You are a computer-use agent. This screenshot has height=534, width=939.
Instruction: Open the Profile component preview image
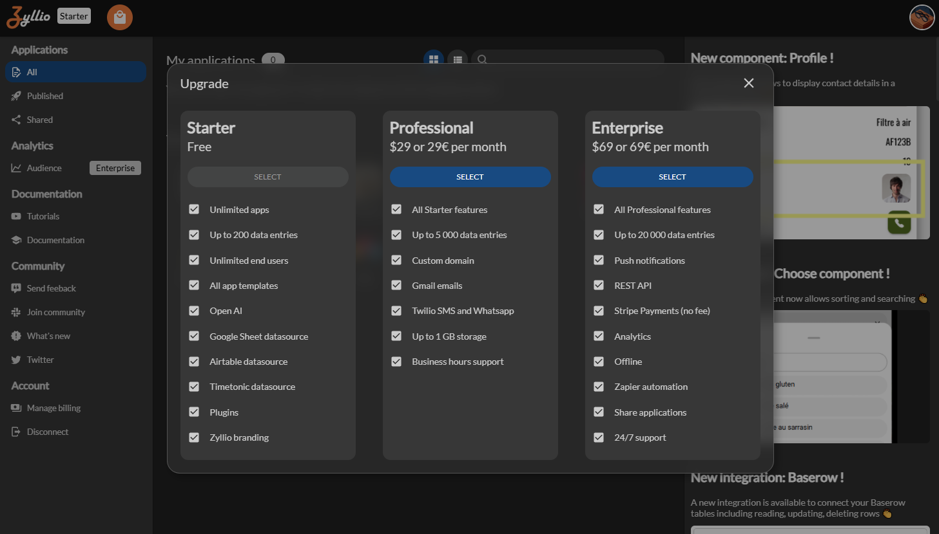coord(851,172)
